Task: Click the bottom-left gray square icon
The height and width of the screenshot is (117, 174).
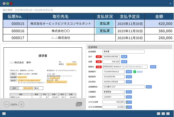Action: tap(4, 113)
